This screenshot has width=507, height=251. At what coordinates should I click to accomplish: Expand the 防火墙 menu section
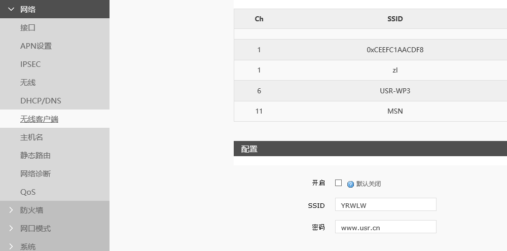[x=31, y=210]
